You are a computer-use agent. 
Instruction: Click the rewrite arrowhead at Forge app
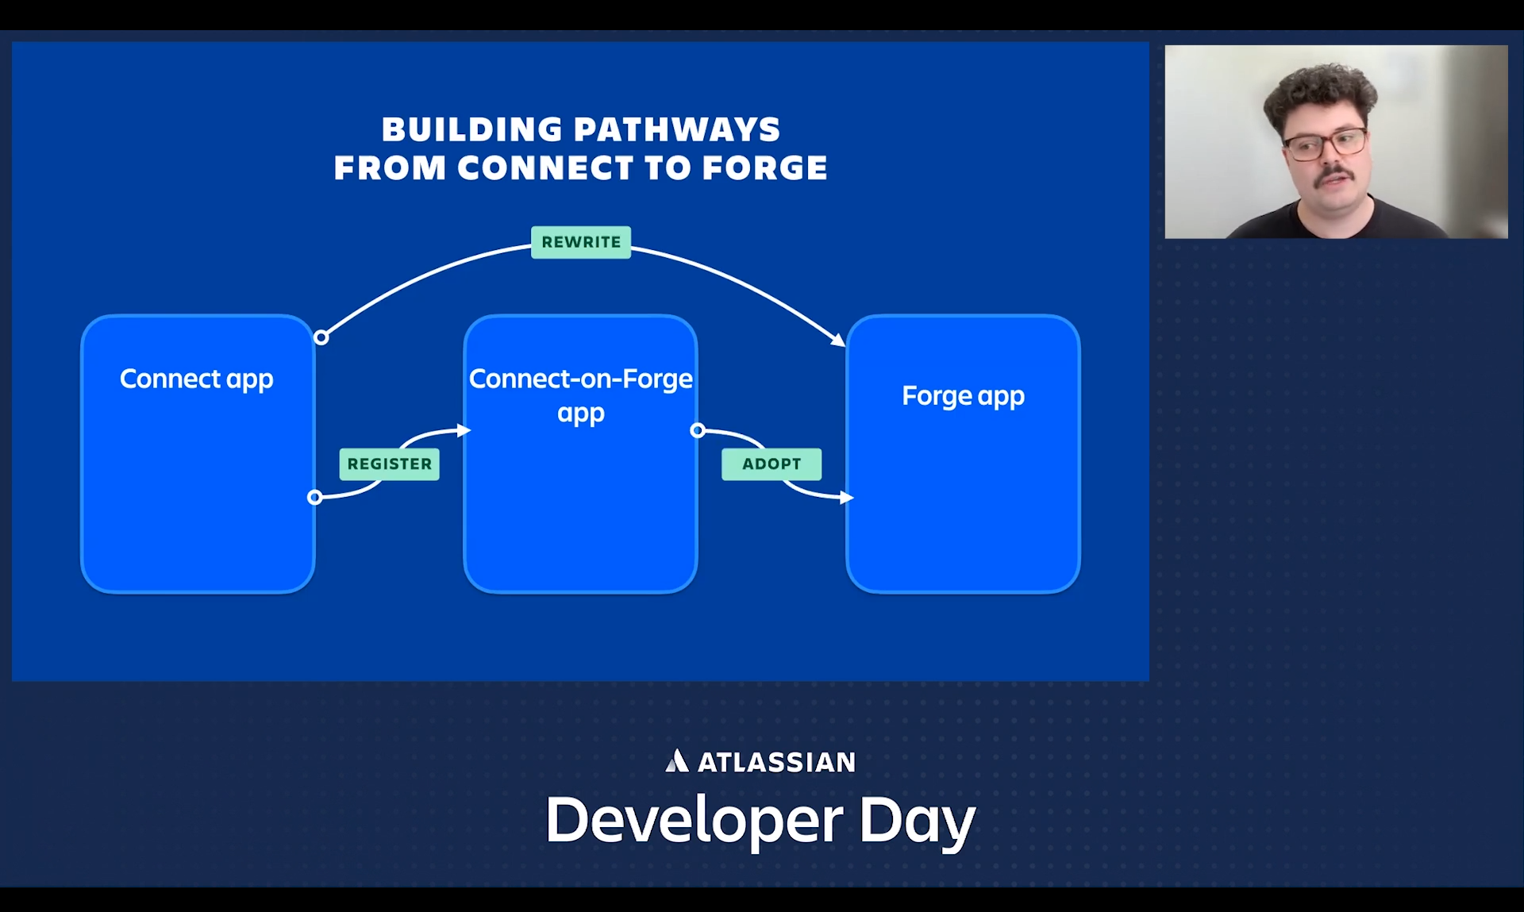(x=838, y=340)
